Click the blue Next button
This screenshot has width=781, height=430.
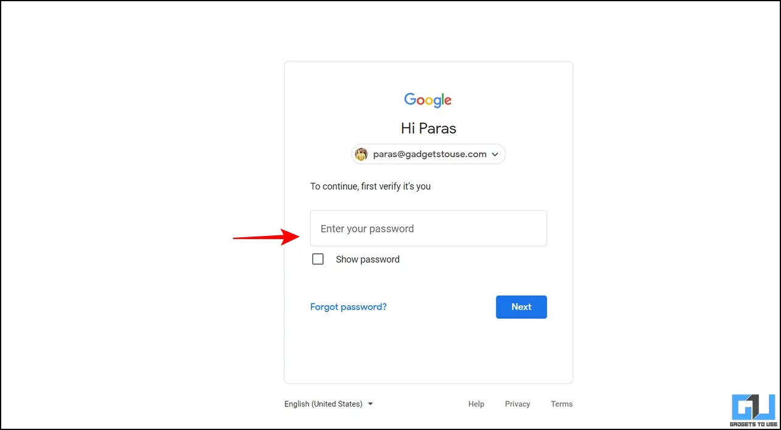coord(521,307)
